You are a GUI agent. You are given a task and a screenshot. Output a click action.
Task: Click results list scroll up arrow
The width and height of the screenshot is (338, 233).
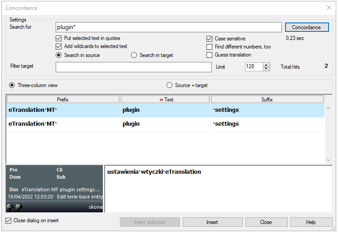(328, 108)
